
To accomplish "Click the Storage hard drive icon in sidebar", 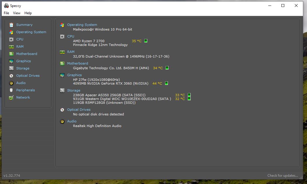I will tap(11, 68).
